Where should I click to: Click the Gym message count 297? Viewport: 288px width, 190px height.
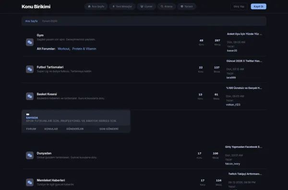217,40
